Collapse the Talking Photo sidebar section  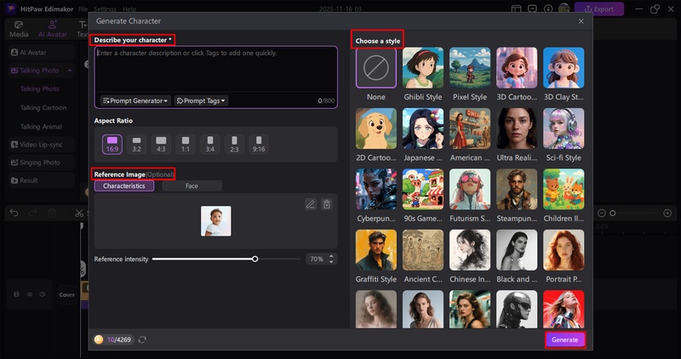click(x=70, y=71)
